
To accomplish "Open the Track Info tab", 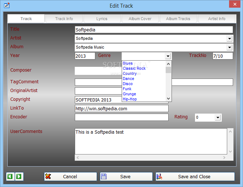I will point(64,19).
